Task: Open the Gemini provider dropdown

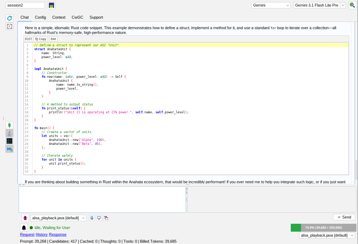Action: 271,5
